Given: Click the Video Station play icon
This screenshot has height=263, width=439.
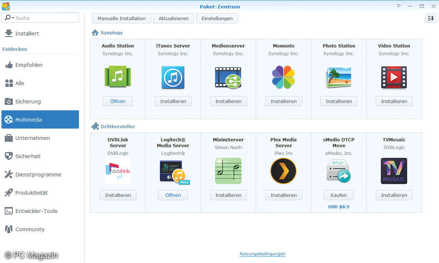Looking at the screenshot, I should (394, 77).
